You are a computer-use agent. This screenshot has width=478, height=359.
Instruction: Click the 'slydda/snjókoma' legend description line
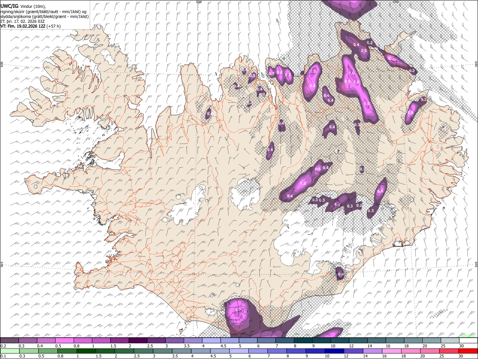pos(44,16)
